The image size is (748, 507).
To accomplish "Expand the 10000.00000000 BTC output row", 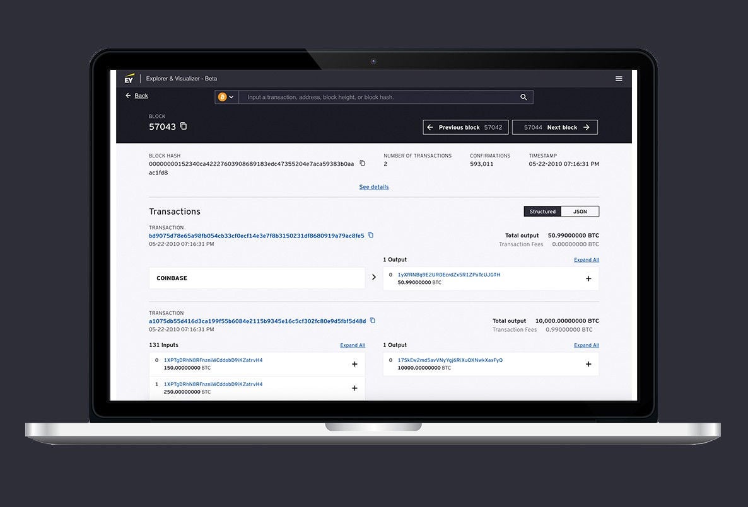I will [588, 364].
